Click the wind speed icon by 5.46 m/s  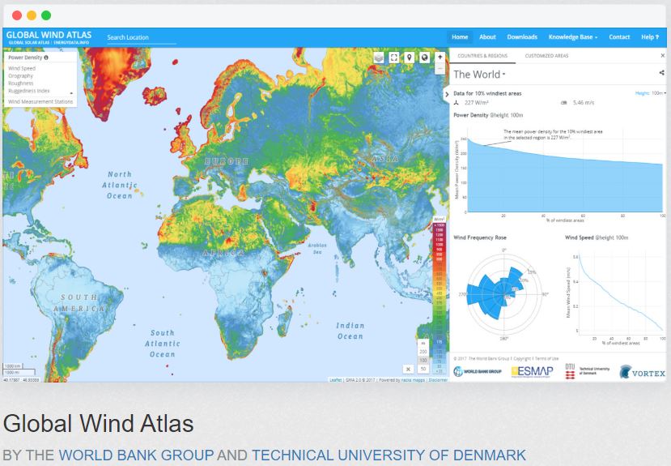(564, 102)
